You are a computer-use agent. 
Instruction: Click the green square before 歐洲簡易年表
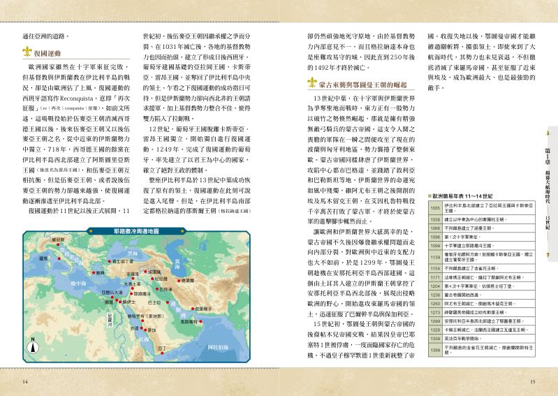[x=430, y=196]
